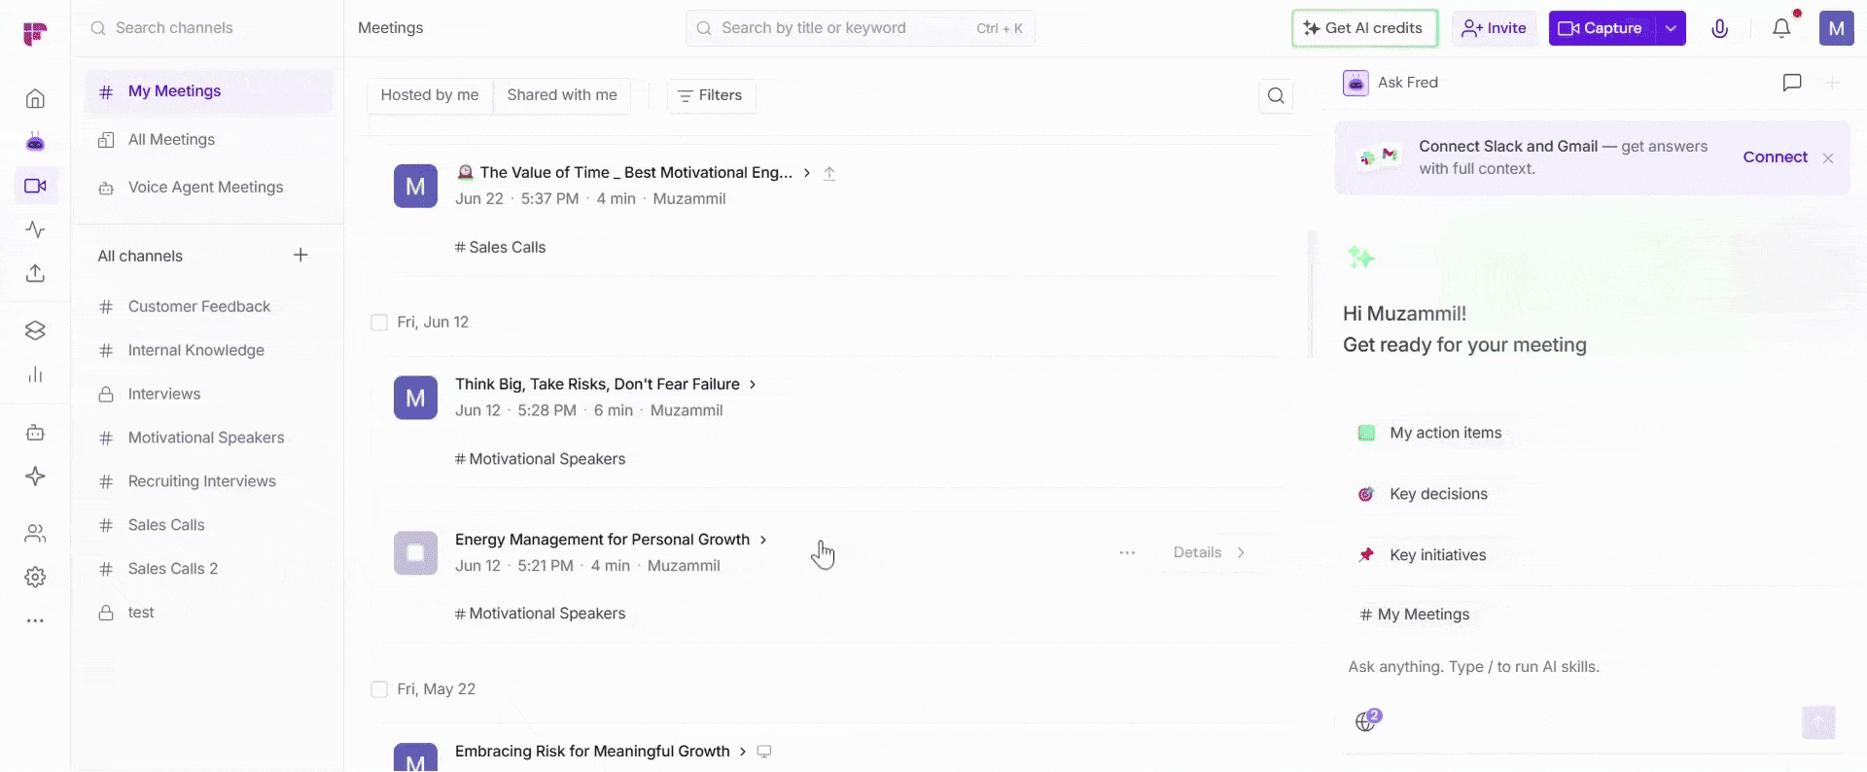The height and width of the screenshot is (772, 1867).
Task: Open Think Big, Take Risks meeting title
Action: pyautogui.click(x=597, y=384)
